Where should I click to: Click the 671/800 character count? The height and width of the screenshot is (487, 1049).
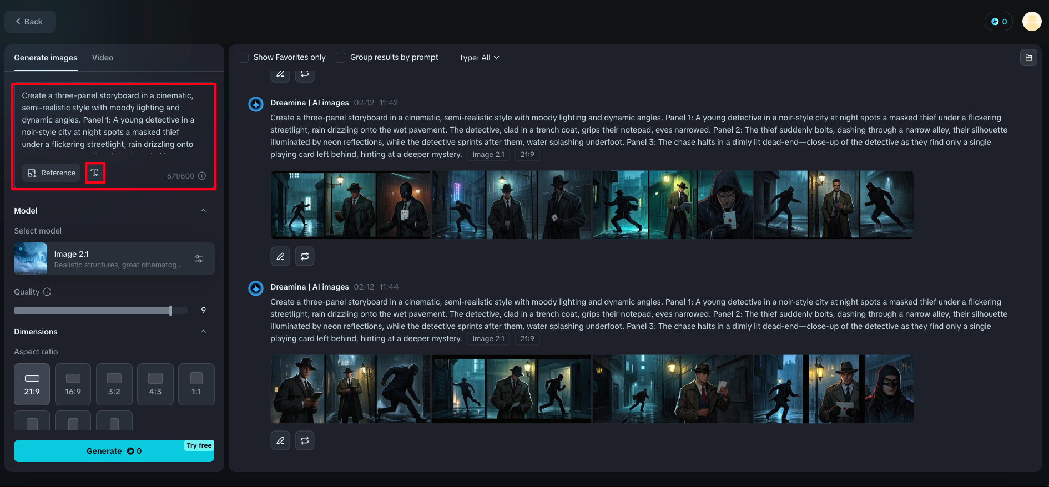pos(180,176)
